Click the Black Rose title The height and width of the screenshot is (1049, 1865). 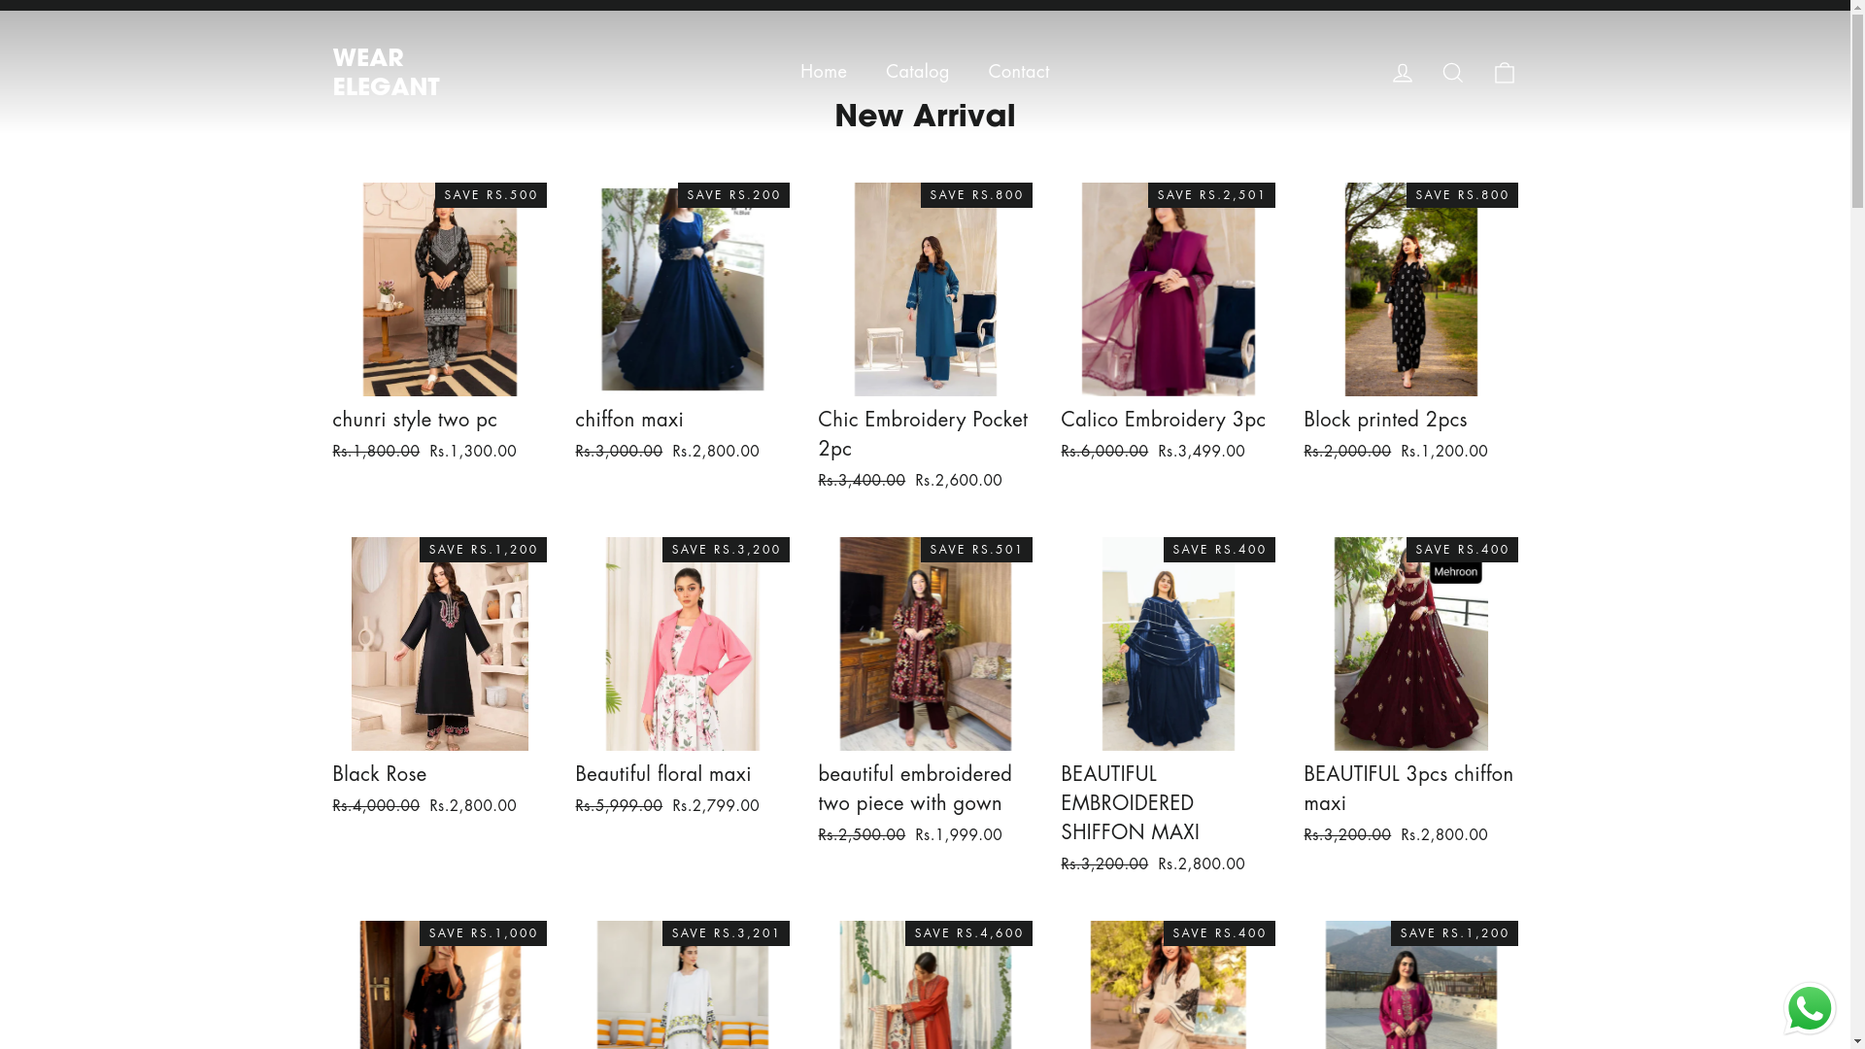coord(379,774)
